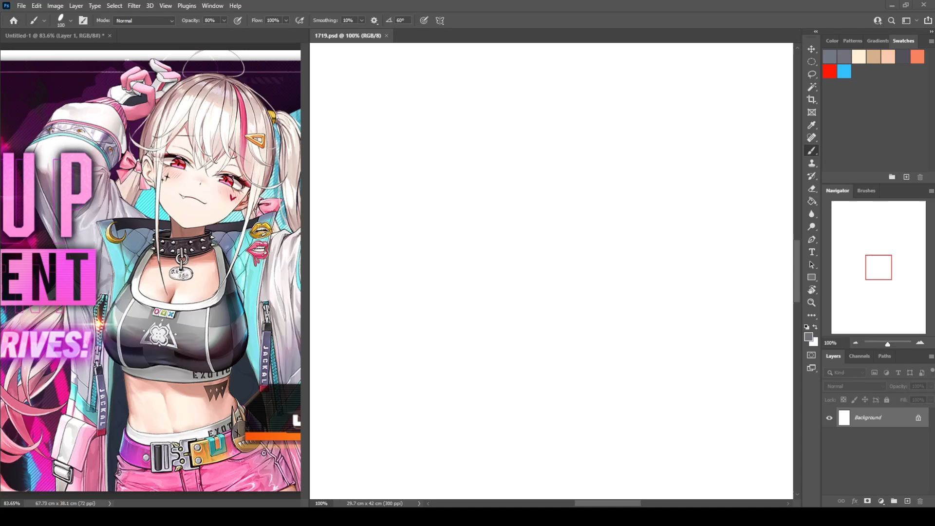Delete the selected layer
The width and height of the screenshot is (935, 526).
tap(920, 501)
